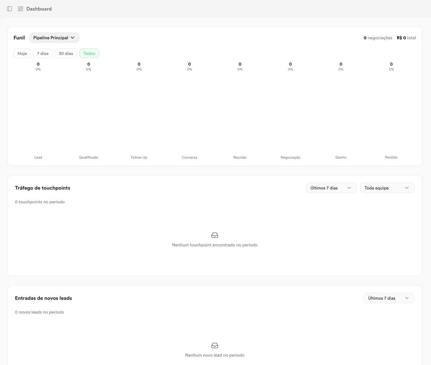Click the Perdido stage label
This screenshot has height=365, width=431.
pos(391,157)
